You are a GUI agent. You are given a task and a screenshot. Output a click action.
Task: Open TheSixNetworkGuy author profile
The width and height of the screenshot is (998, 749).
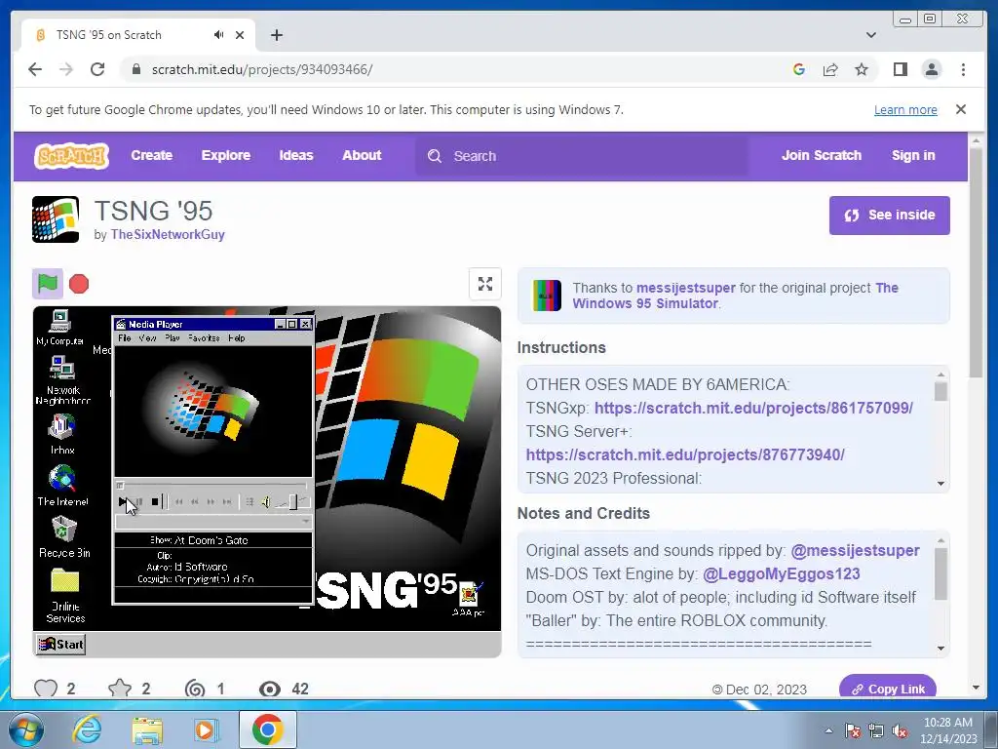point(168,234)
